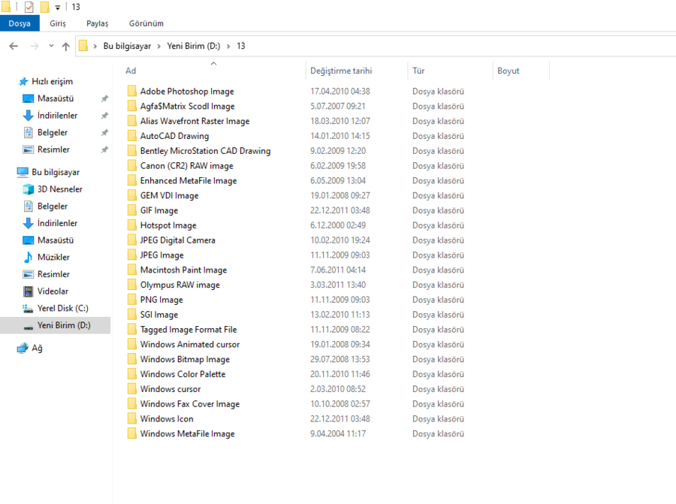The image size is (676, 504).
Task: Click the date 9.04.2004 11:17
Action: (x=338, y=433)
